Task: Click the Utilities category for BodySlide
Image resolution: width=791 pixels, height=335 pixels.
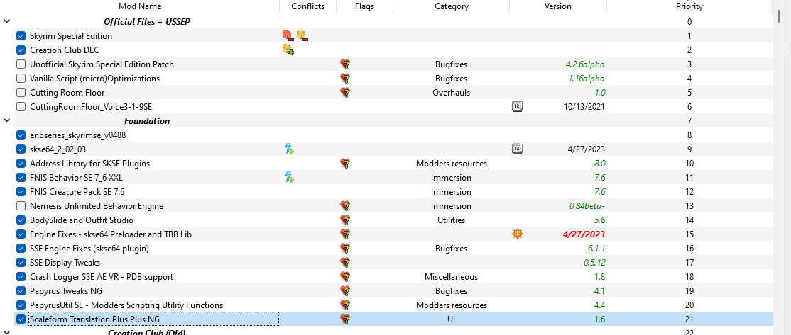Action: (x=451, y=220)
